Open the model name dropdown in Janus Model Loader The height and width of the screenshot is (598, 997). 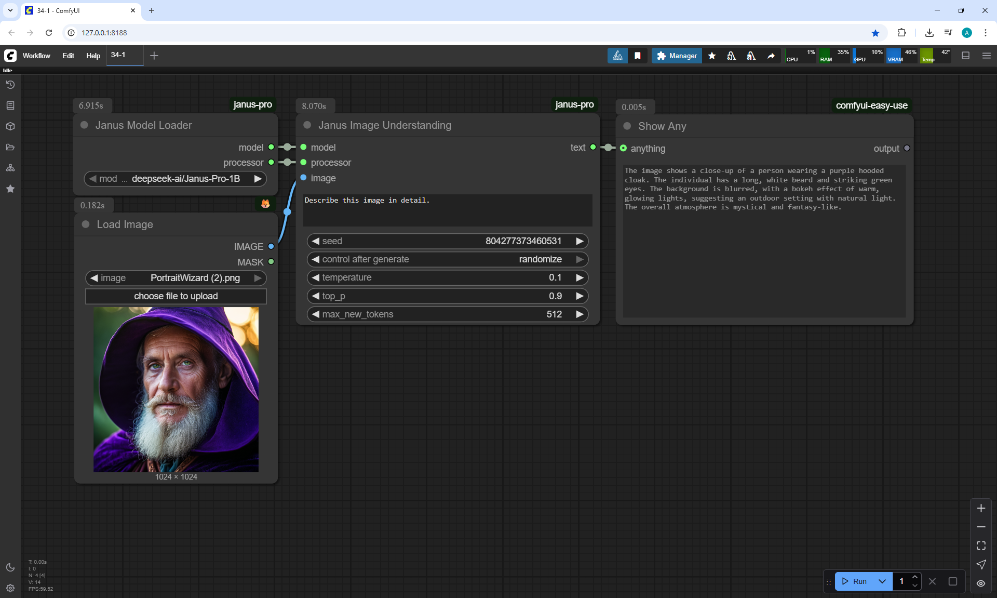[176, 179]
